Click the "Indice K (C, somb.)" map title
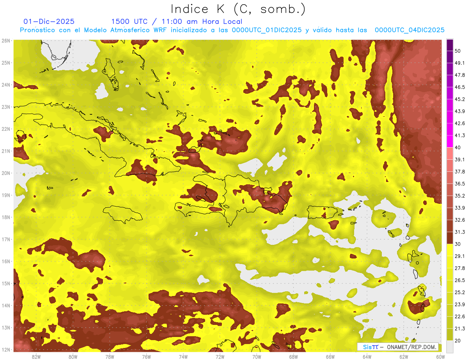Screen dimensions: 468x362 point(238,9)
